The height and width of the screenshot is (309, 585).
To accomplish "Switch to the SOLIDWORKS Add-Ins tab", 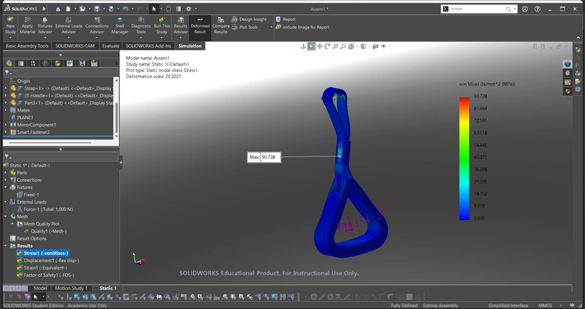I will coord(148,46).
